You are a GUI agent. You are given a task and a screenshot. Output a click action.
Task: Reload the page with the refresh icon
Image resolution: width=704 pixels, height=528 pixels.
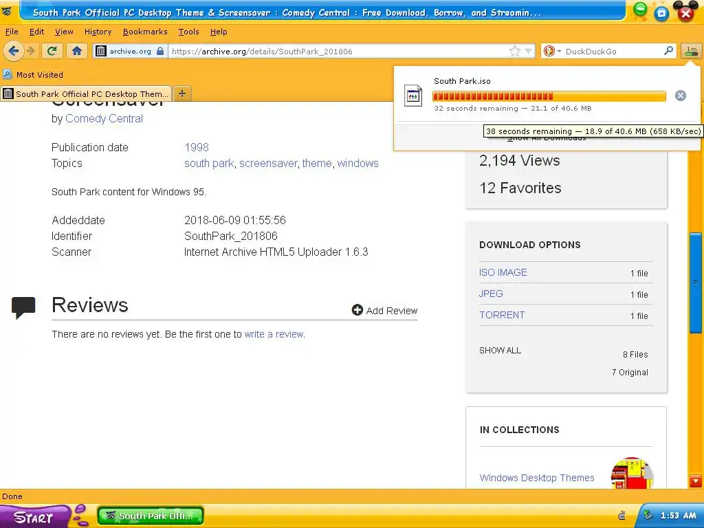pyautogui.click(x=52, y=51)
